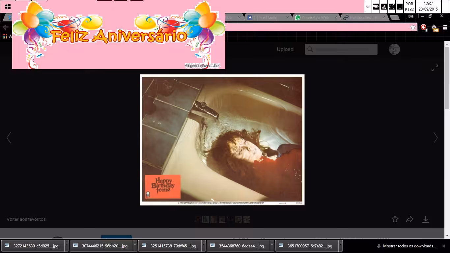Close the WhatsApp Web tab

(x=336, y=17)
